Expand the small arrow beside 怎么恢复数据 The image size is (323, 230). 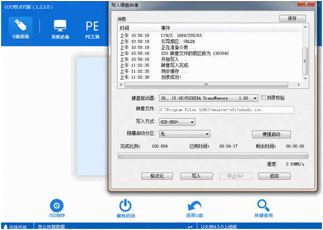point(190,227)
